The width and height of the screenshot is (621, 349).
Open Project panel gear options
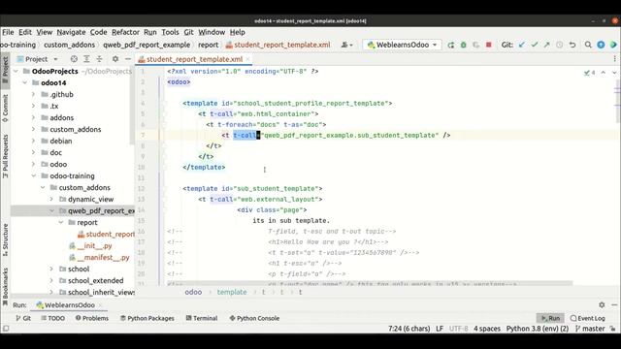(x=115, y=59)
